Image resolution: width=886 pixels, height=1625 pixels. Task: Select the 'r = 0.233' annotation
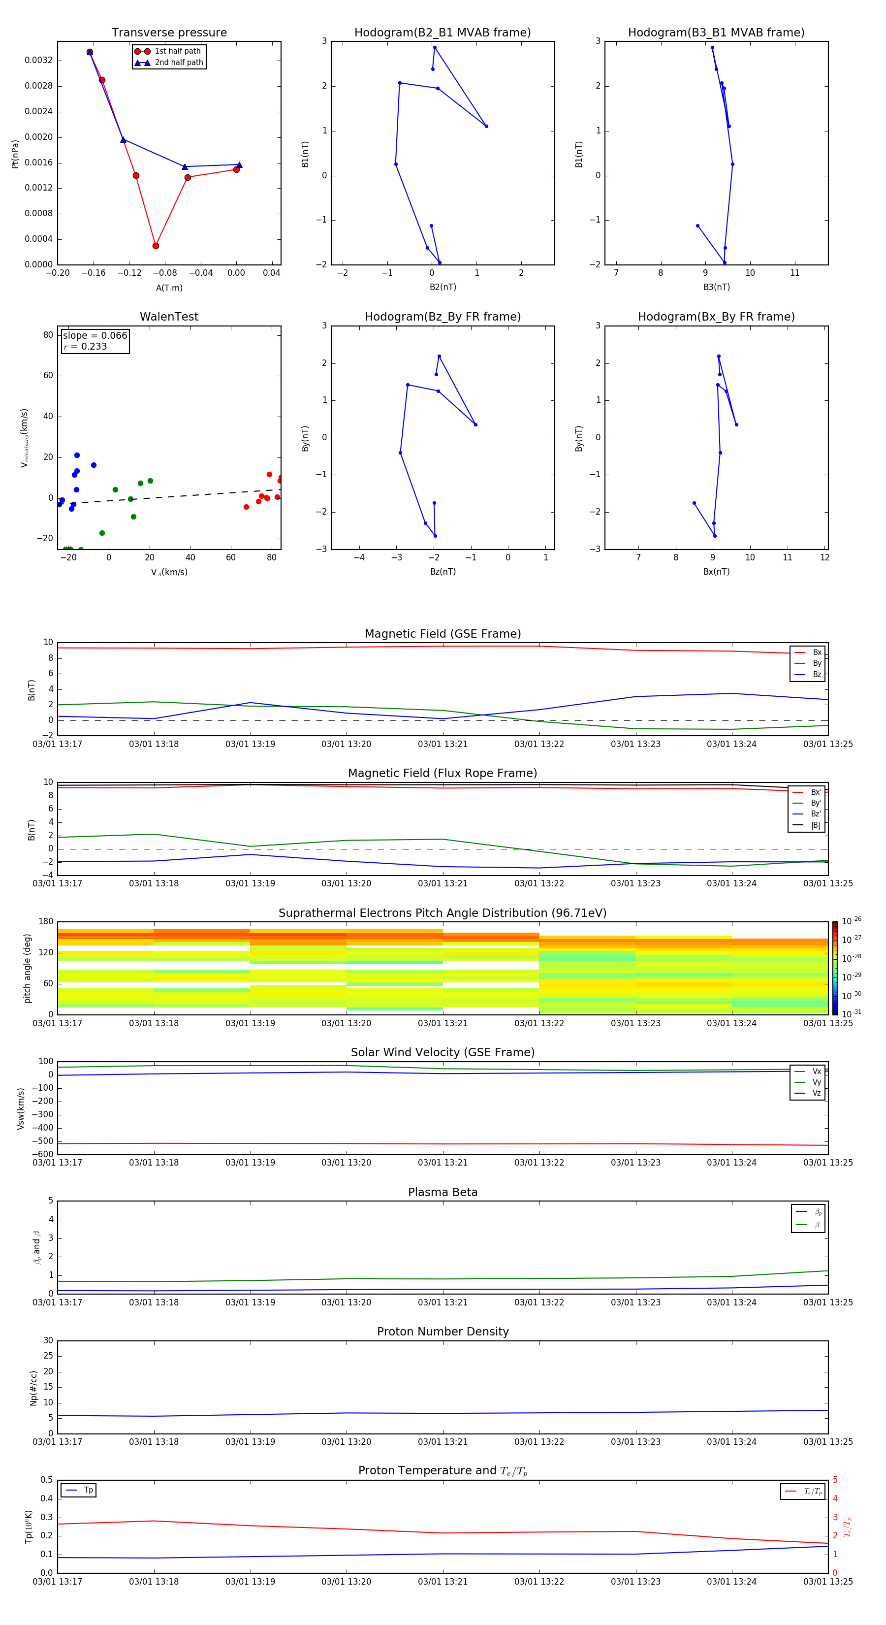tap(85, 346)
